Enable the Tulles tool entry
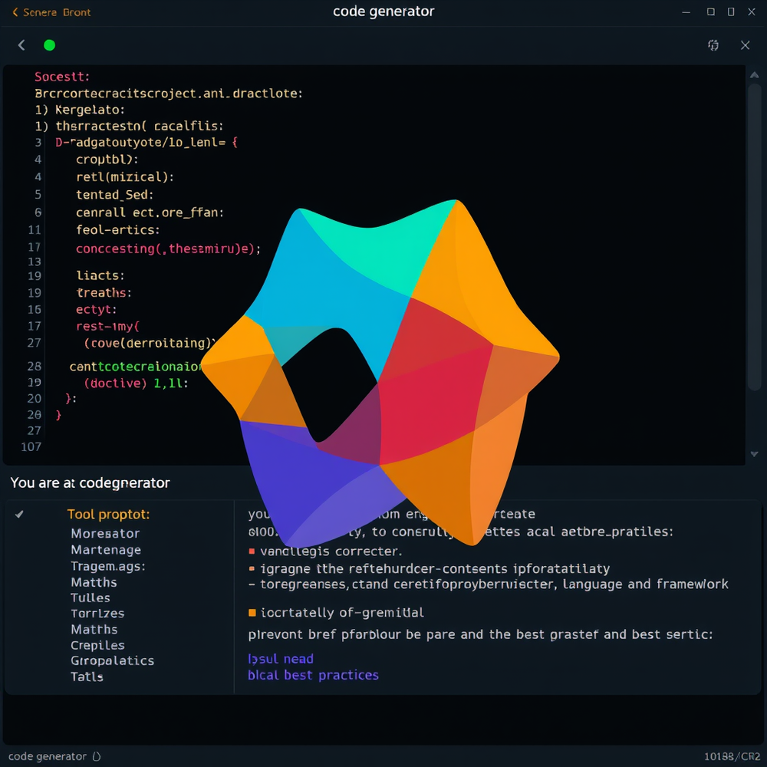The image size is (767, 767). (90, 597)
